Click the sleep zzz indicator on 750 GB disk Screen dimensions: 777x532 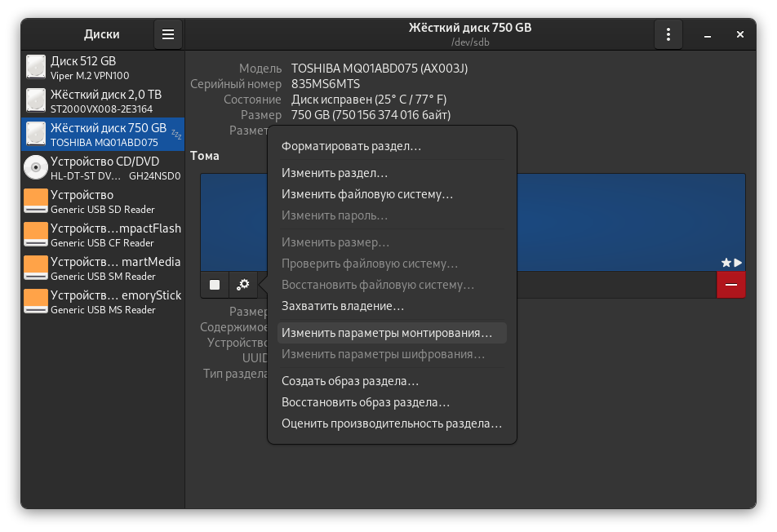(176, 135)
